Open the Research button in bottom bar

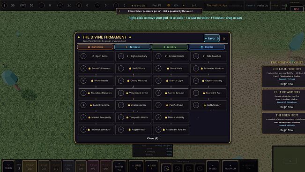point(230,166)
